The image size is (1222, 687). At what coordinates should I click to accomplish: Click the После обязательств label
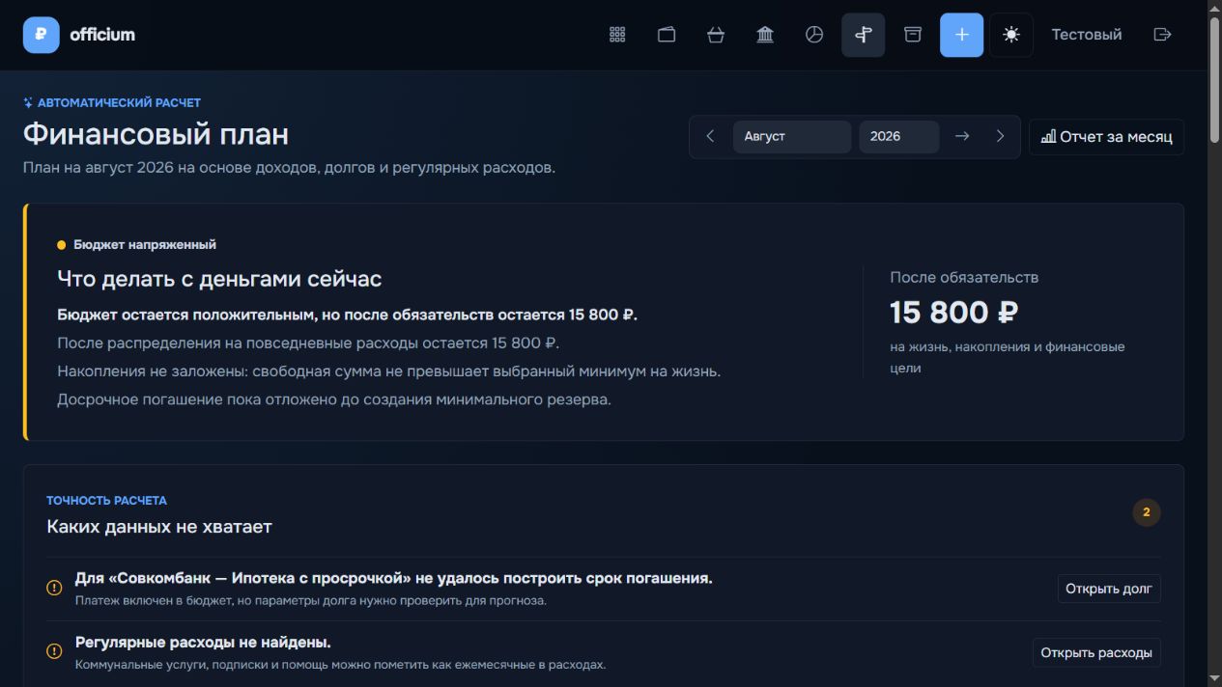[964, 277]
